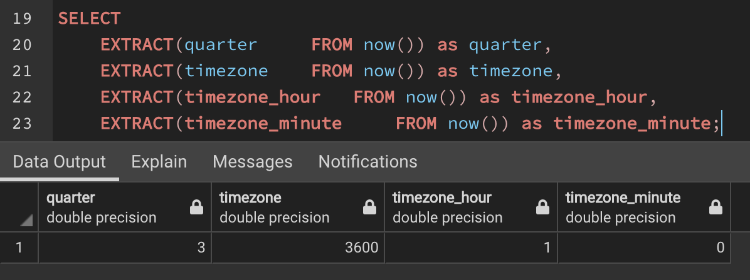Screen dimensions: 750x280
Task: Place cursor on SELECT keyword in line 19
Action: pyautogui.click(x=90, y=19)
